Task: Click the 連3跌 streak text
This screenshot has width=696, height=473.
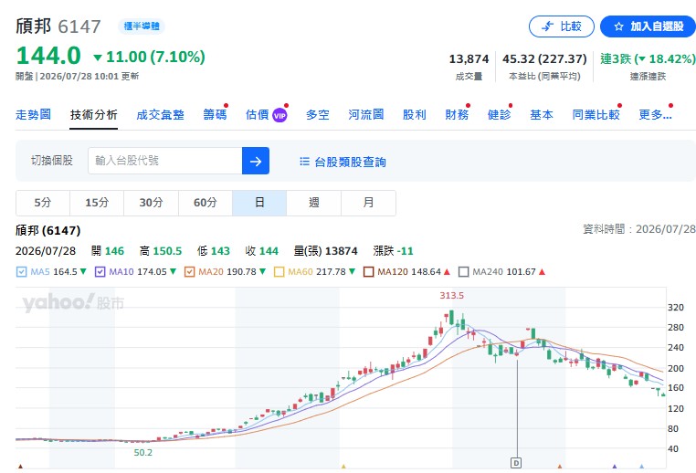Action: pyautogui.click(x=648, y=59)
